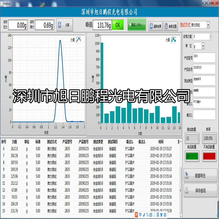Viewport: 219px width, 219px height.
Task: Open the IME skin (shirt) icon
Action: coord(161,215)
